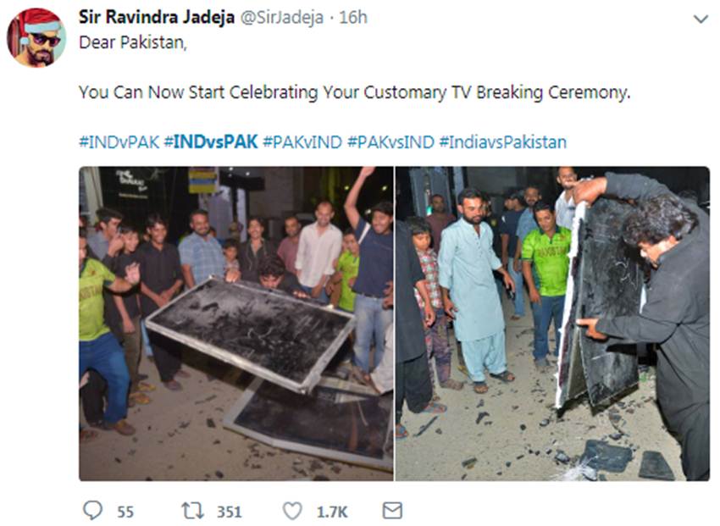
Task: Expand tweet options with the chevron arrow
Action: click(x=701, y=19)
